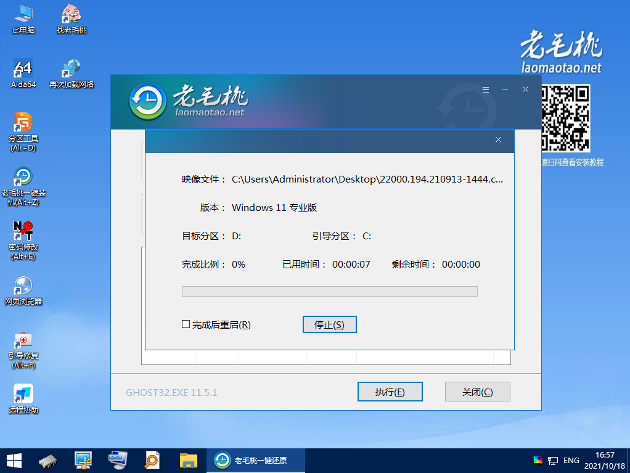The width and height of the screenshot is (630, 473).
Task: Click 扫码查看安装教程 caption under QR code
Action: tap(573, 162)
